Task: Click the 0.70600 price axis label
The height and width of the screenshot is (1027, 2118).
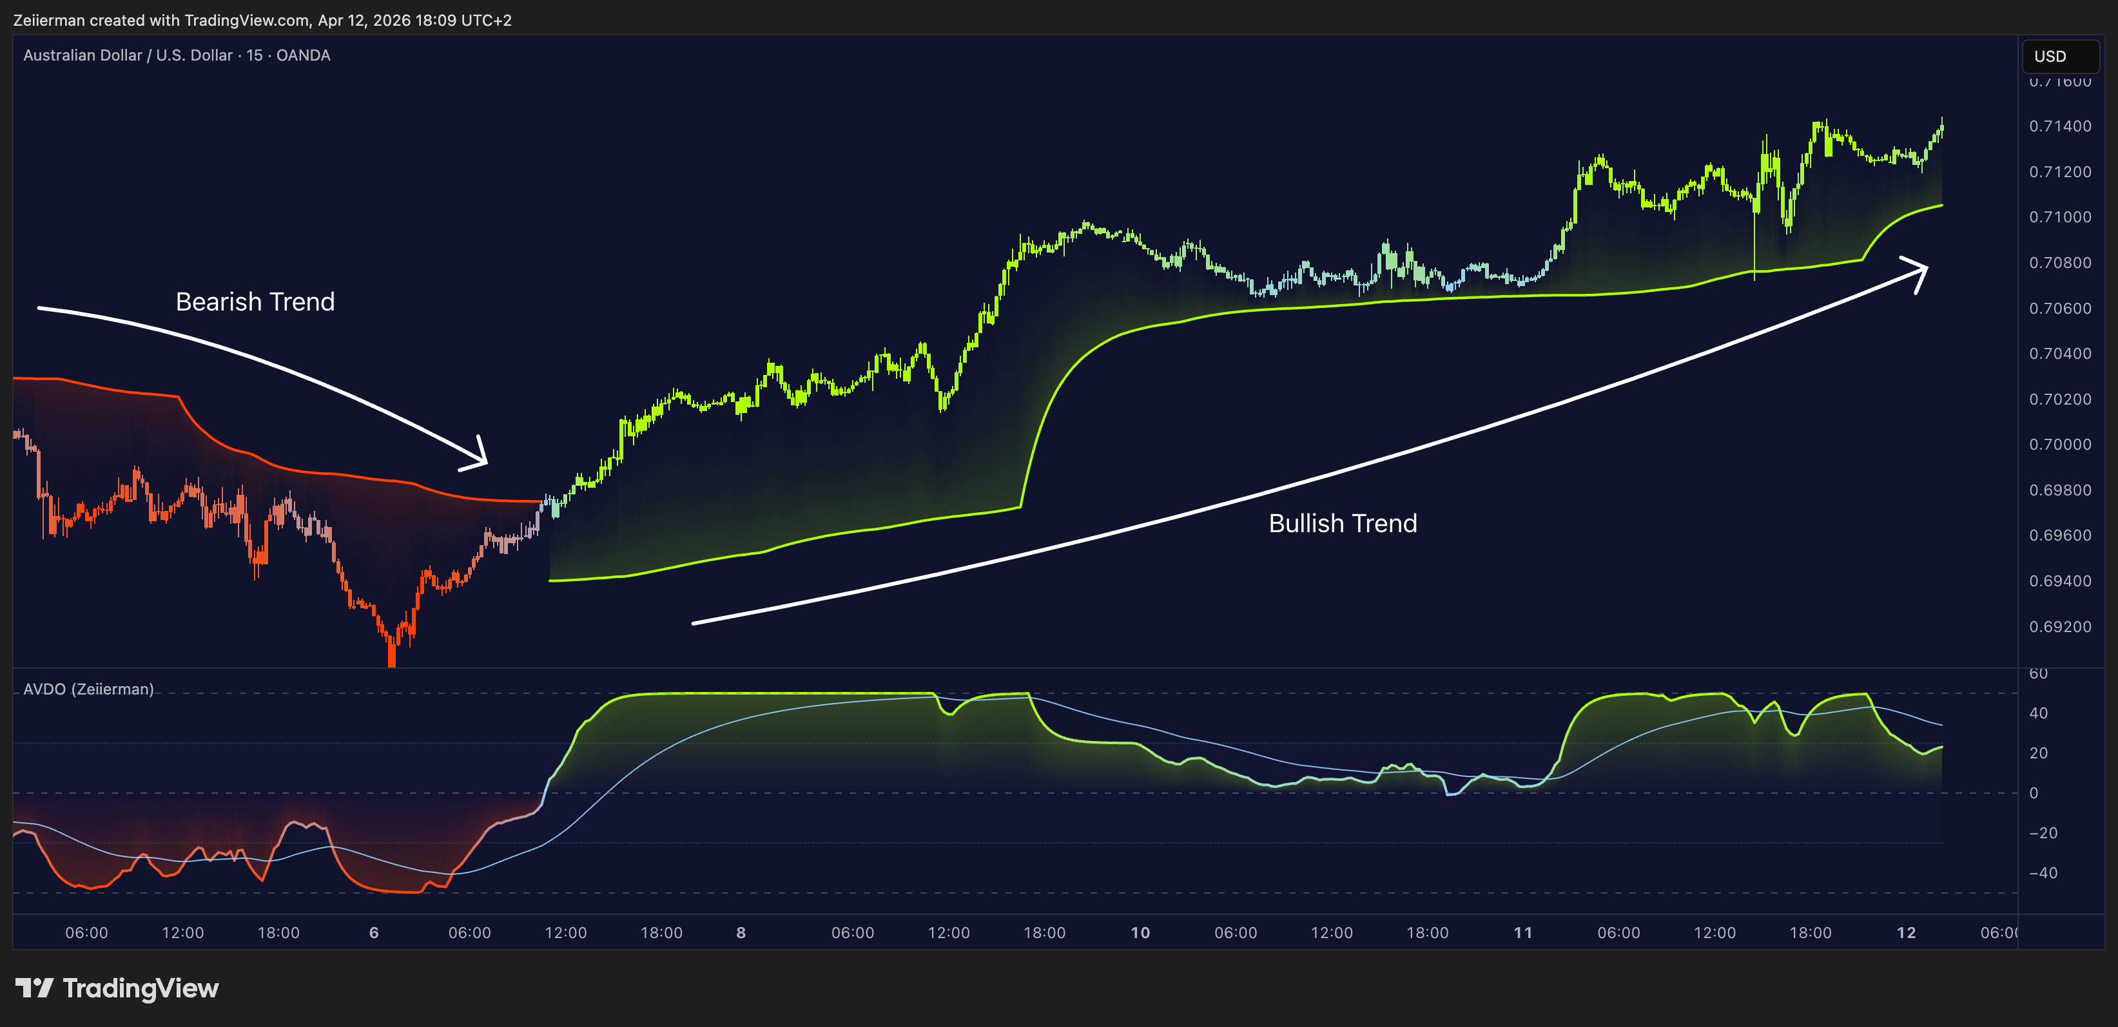Action: click(2059, 308)
